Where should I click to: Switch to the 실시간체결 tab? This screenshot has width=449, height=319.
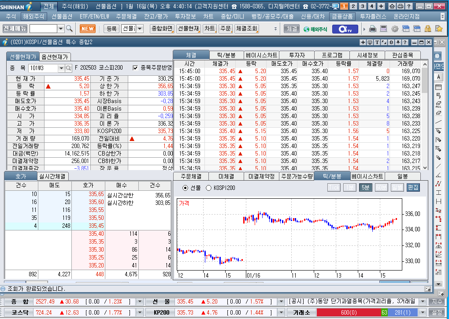[x=52, y=176]
